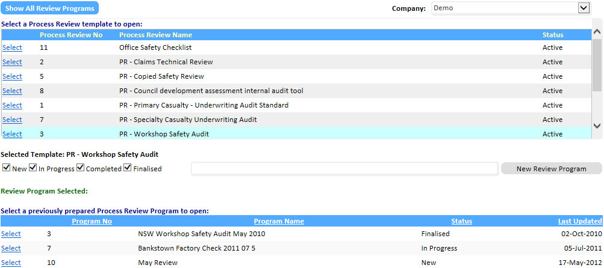Screen dimensions: 604x268
Task: Click the template list scrollbar thumb
Action: pyautogui.click(x=597, y=65)
